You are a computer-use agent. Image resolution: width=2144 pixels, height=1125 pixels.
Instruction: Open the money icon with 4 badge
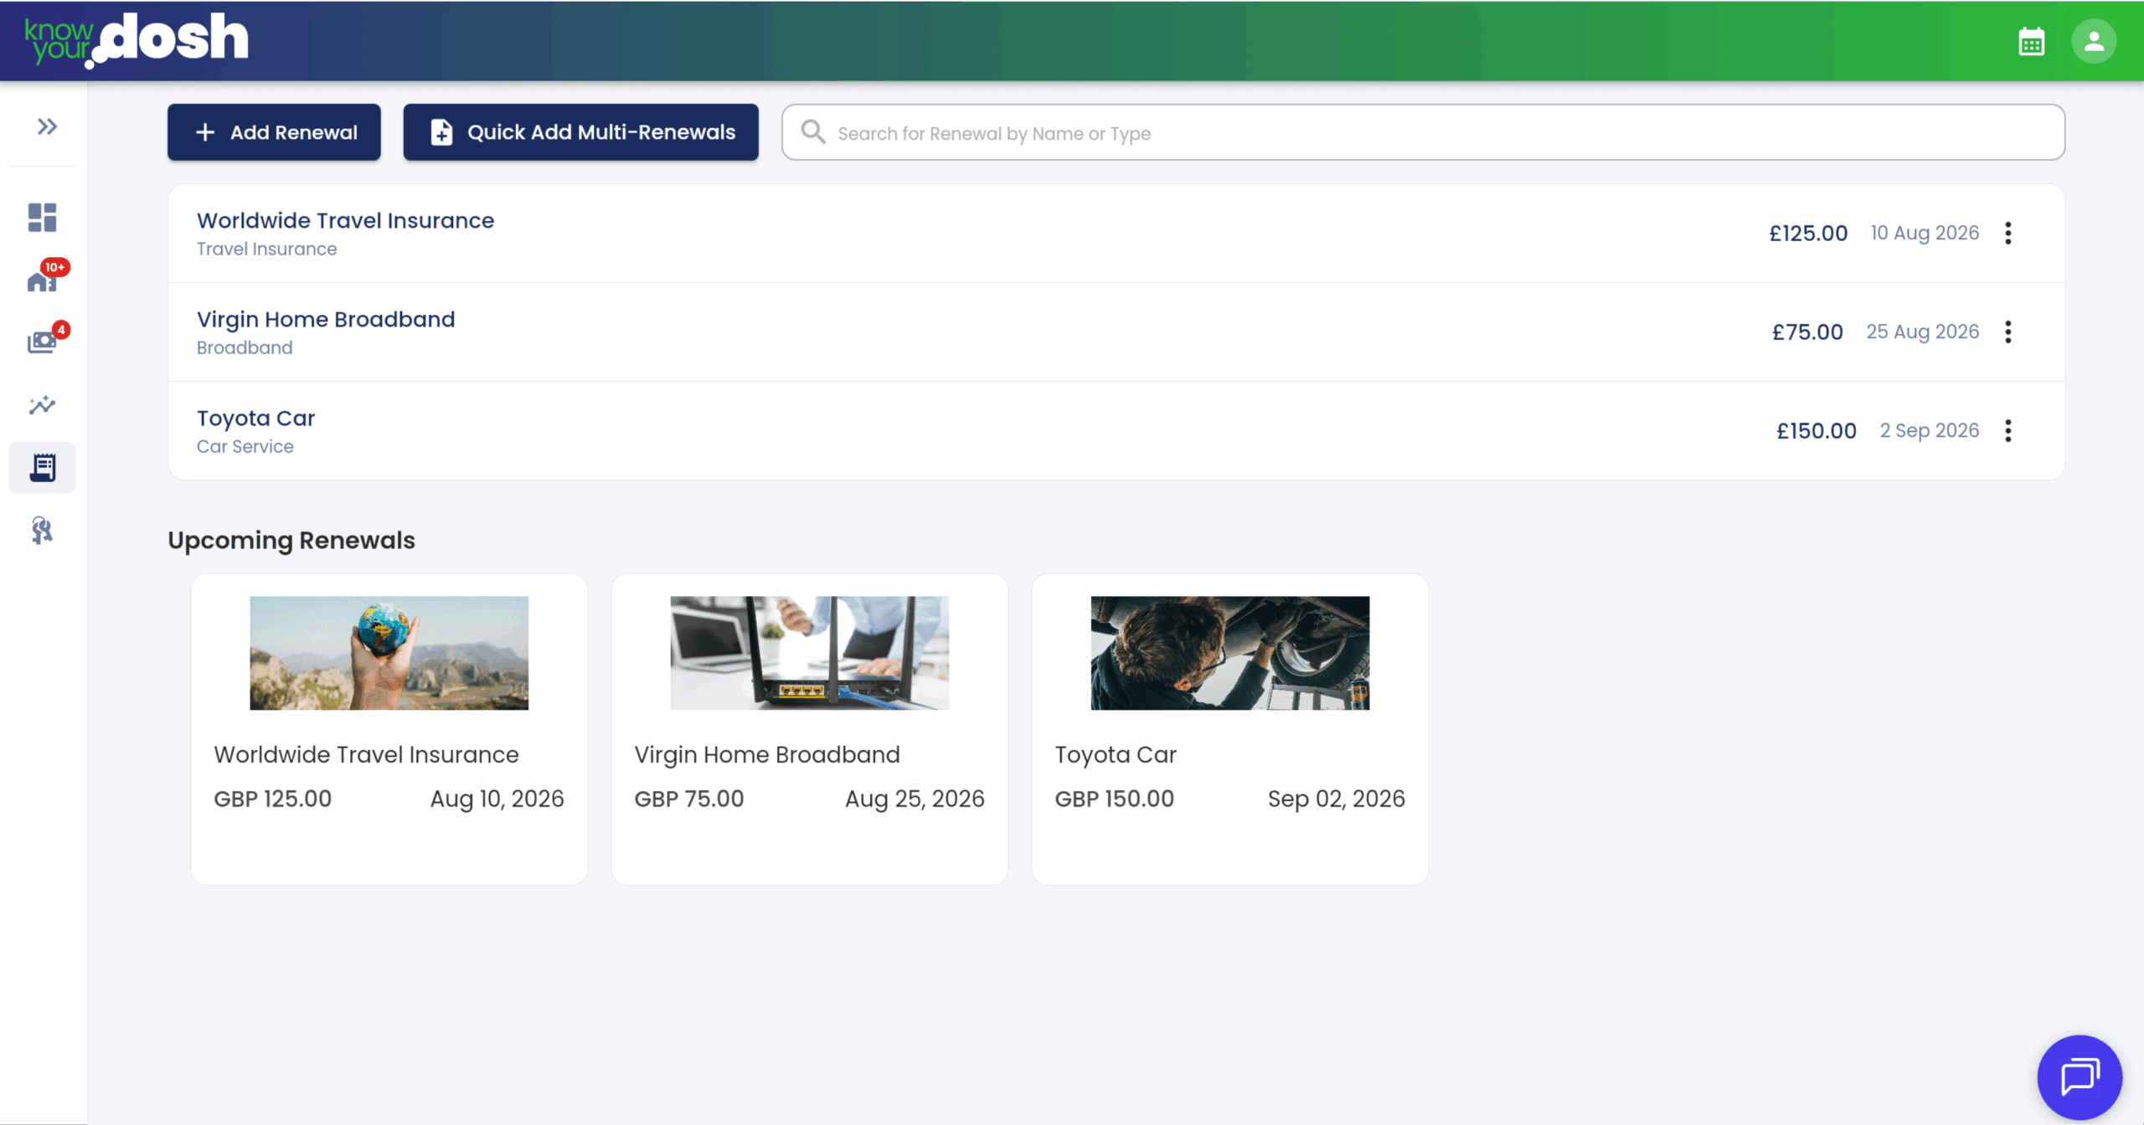[x=42, y=342]
